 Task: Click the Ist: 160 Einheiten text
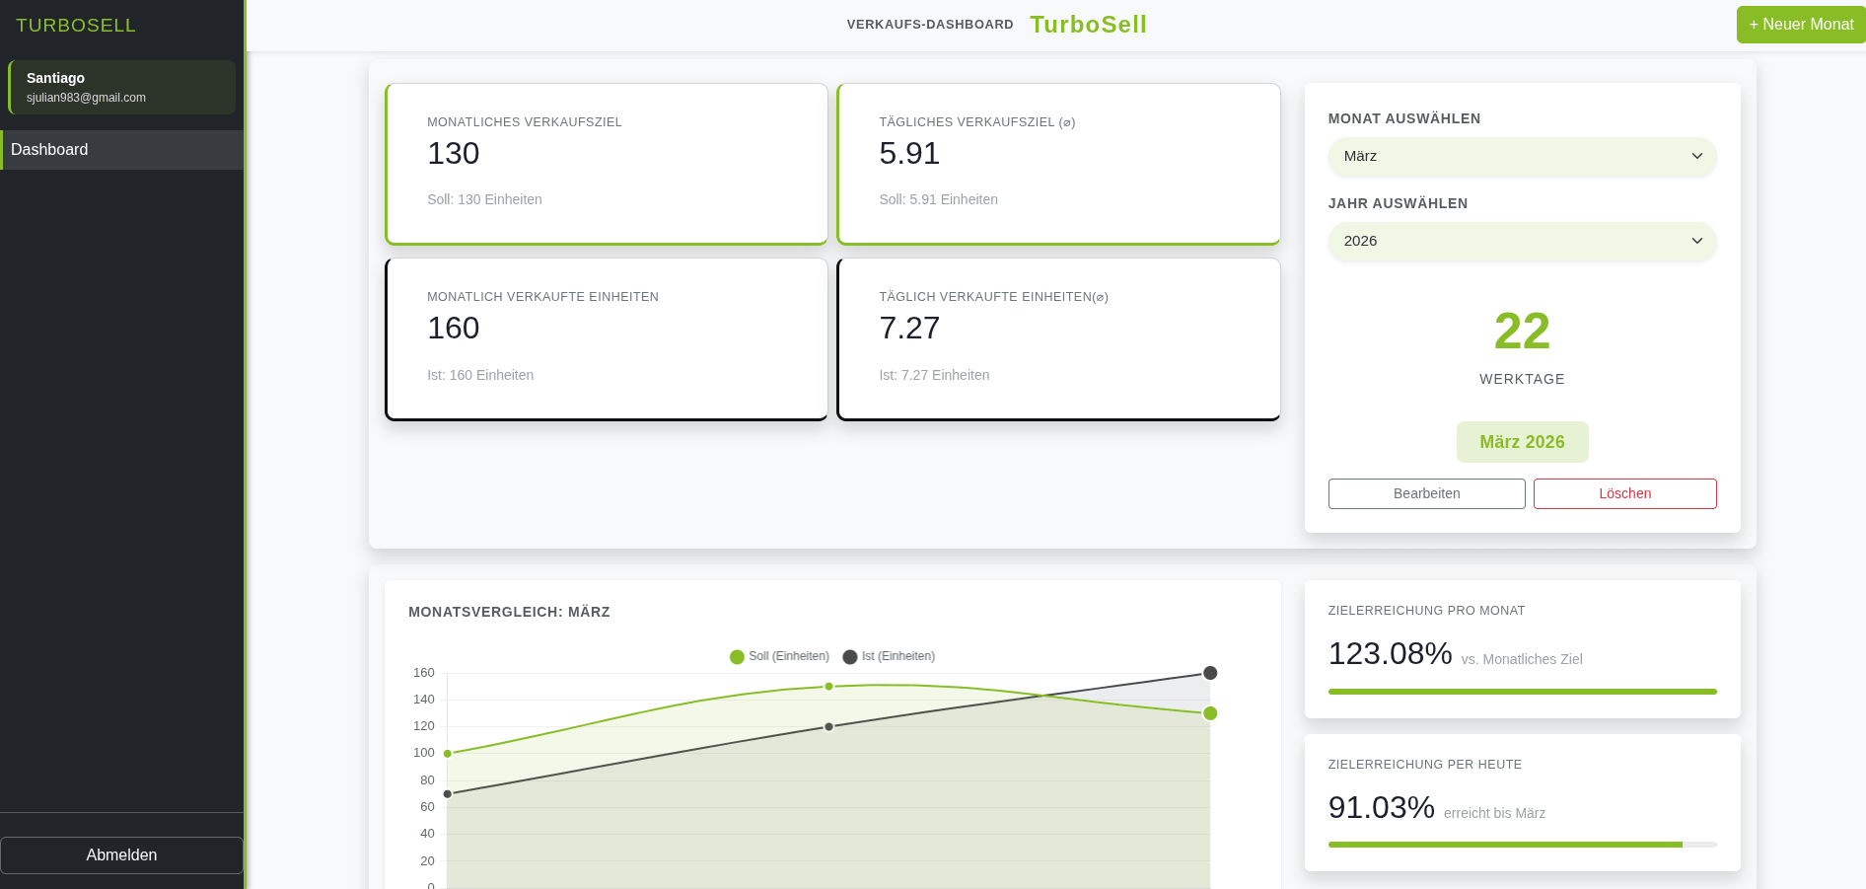(x=480, y=376)
